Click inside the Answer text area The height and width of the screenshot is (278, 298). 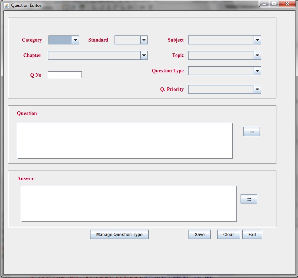pos(129,203)
